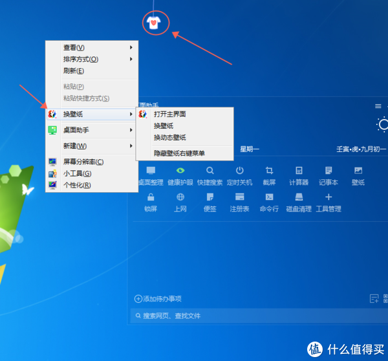Open the 快捷搜索 quick search tool
Image resolution: width=388 pixels, height=361 pixels.
(210, 176)
